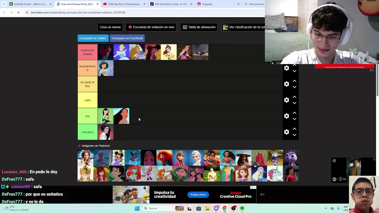This screenshot has height=213, width=379.
Task: Move the en pedo le doy row down
Action: click(294, 87)
